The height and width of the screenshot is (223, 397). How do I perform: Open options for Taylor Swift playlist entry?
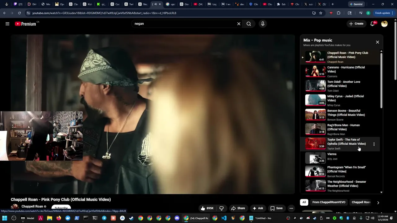point(374,144)
